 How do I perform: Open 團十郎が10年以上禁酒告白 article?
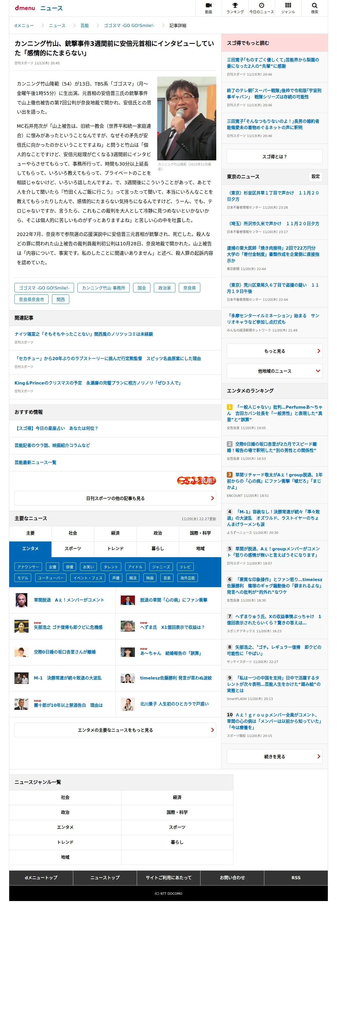(68, 705)
